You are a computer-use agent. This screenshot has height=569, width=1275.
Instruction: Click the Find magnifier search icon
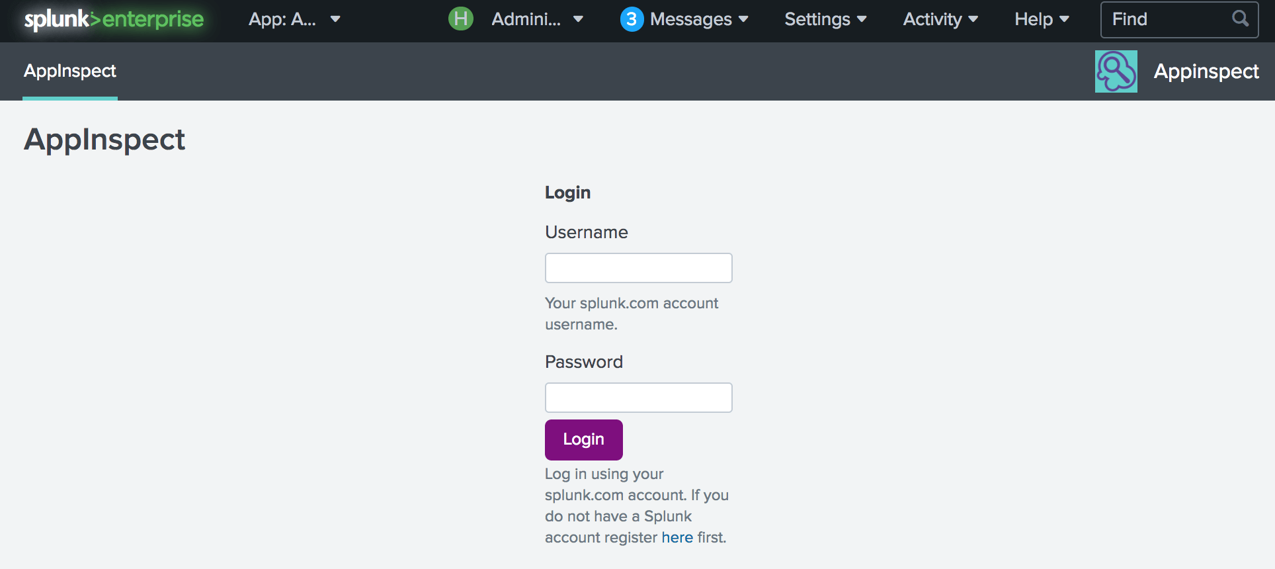tap(1240, 19)
